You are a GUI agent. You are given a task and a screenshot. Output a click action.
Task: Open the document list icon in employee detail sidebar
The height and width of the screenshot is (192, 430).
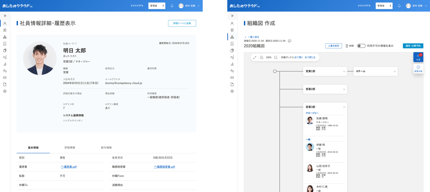5,30
